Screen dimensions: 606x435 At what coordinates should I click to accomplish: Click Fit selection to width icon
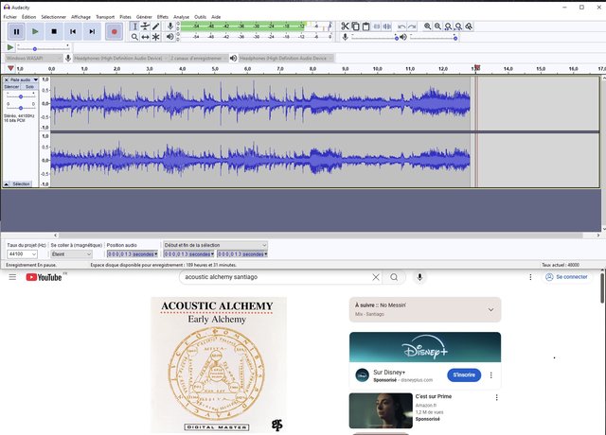click(448, 26)
